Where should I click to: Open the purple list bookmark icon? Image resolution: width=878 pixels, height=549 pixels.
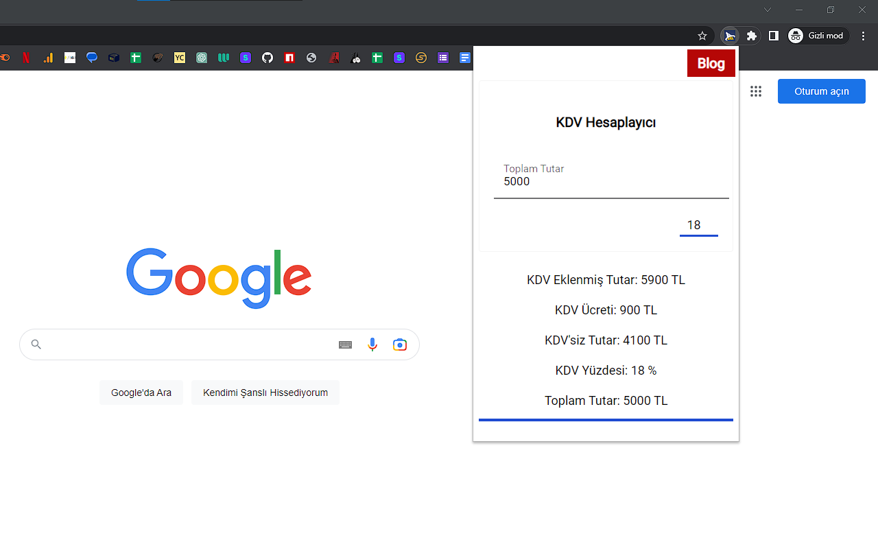(443, 58)
